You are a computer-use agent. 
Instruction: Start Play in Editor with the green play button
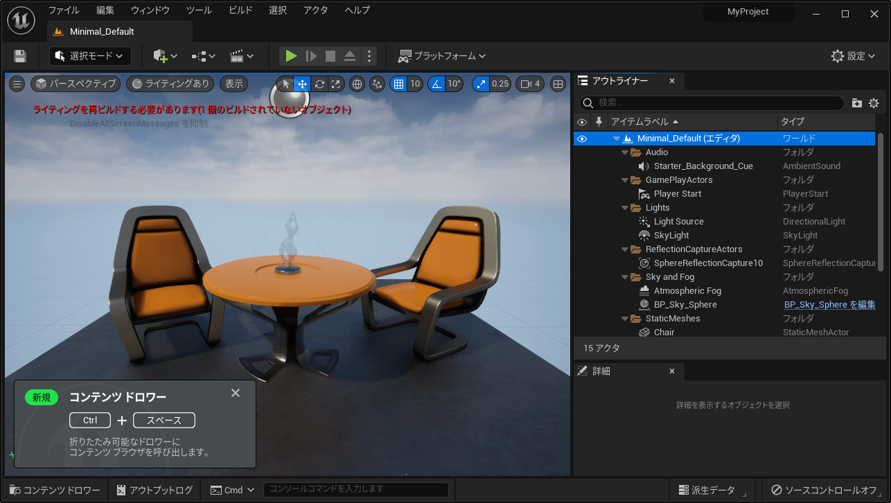(x=291, y=56)
